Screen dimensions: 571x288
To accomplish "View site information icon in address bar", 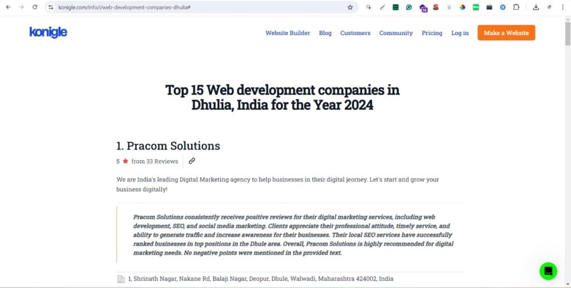I will pos(51,7).
